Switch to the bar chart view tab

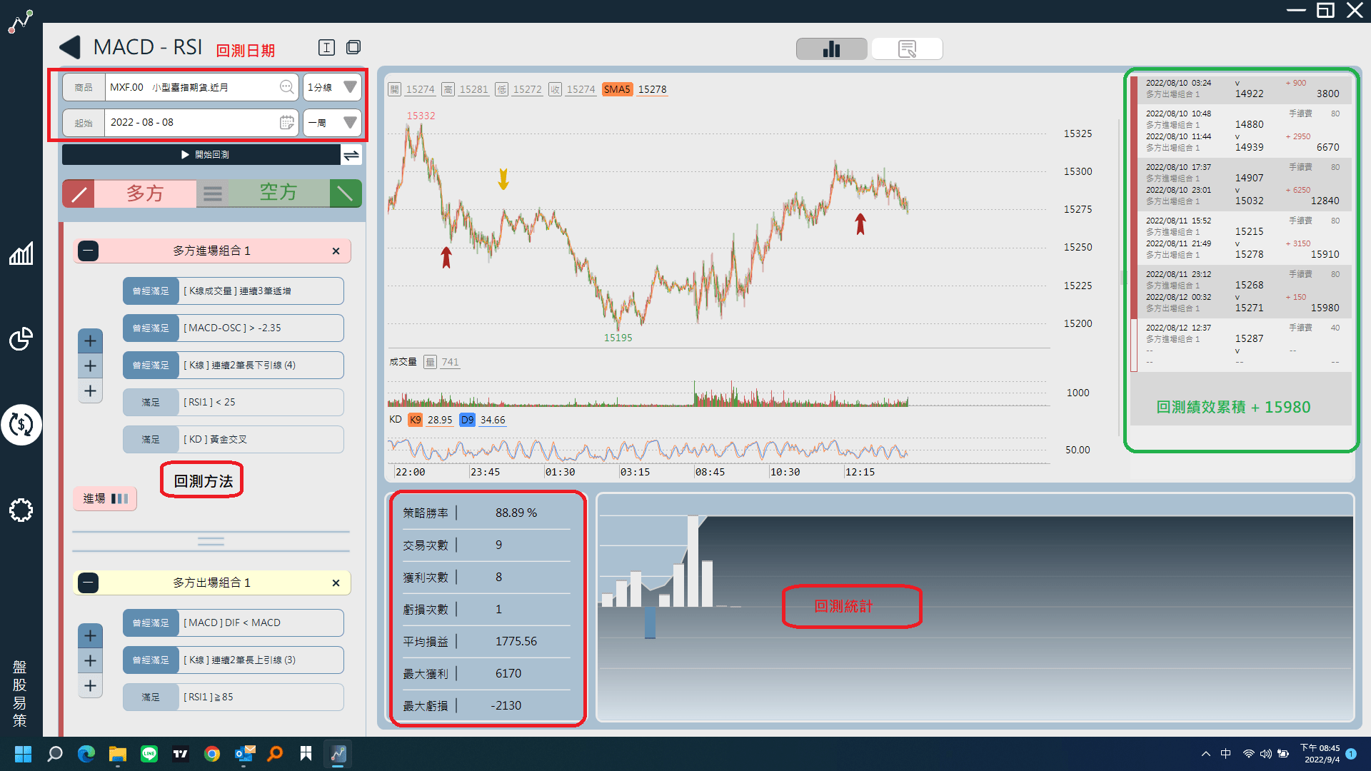(831, 49)
